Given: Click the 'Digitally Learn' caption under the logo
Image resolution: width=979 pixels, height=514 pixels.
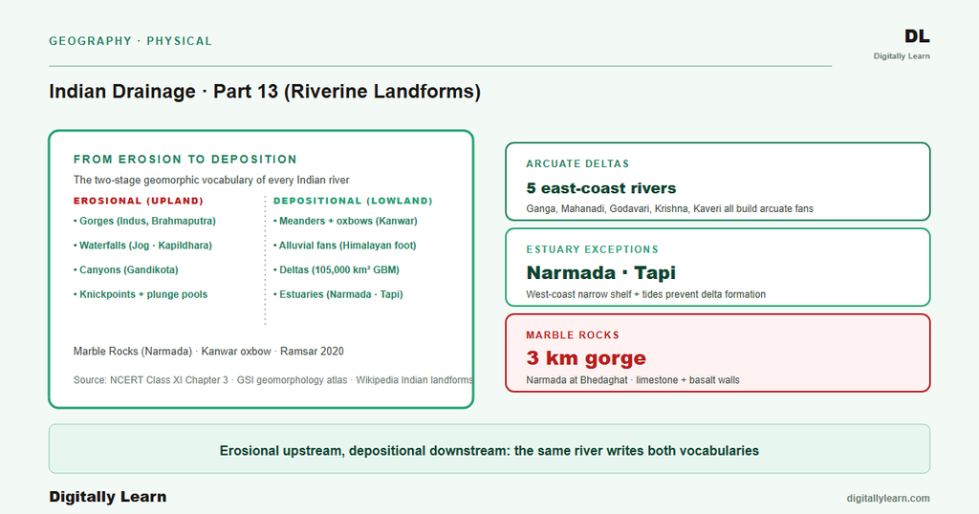Looking at the screenshot, I should pyautogui.click(x=902, y=56).
